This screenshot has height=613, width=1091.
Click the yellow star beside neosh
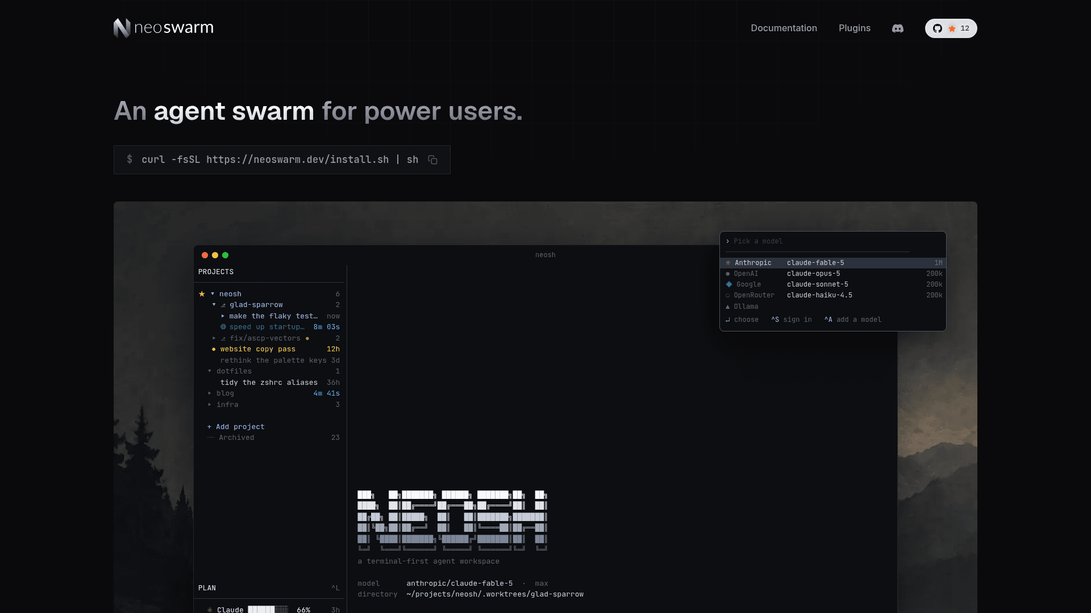[202, 294]
